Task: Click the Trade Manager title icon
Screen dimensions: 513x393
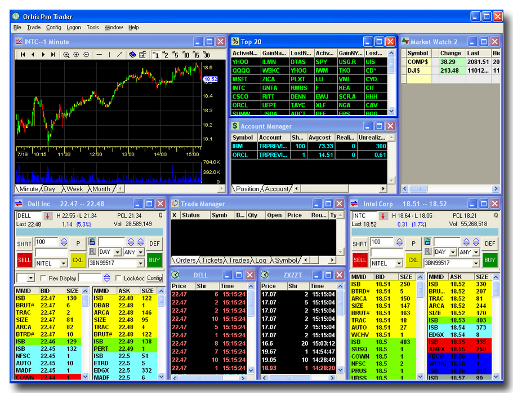Action: [175, 204]
